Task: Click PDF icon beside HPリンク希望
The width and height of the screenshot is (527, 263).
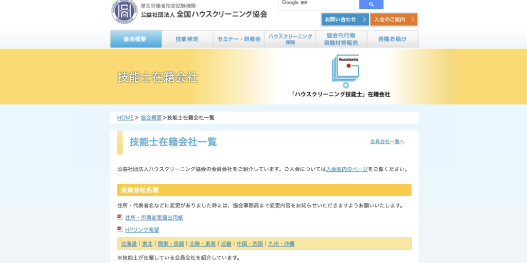Action: [x=120, y=230]
